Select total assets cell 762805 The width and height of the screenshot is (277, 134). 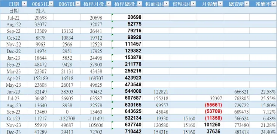click(236, 98)
